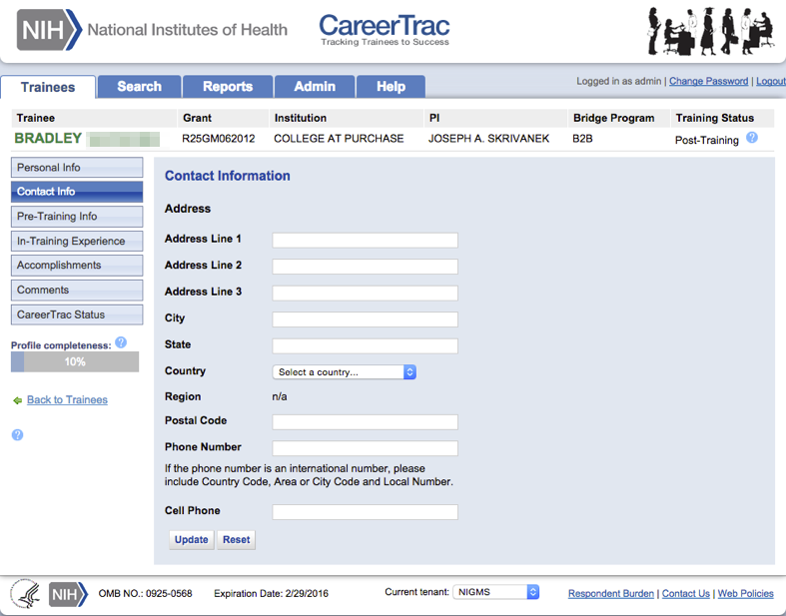Click into the Cell Phone field
Image resolution: width=786 pixels, height=616 pixels.
365,512
